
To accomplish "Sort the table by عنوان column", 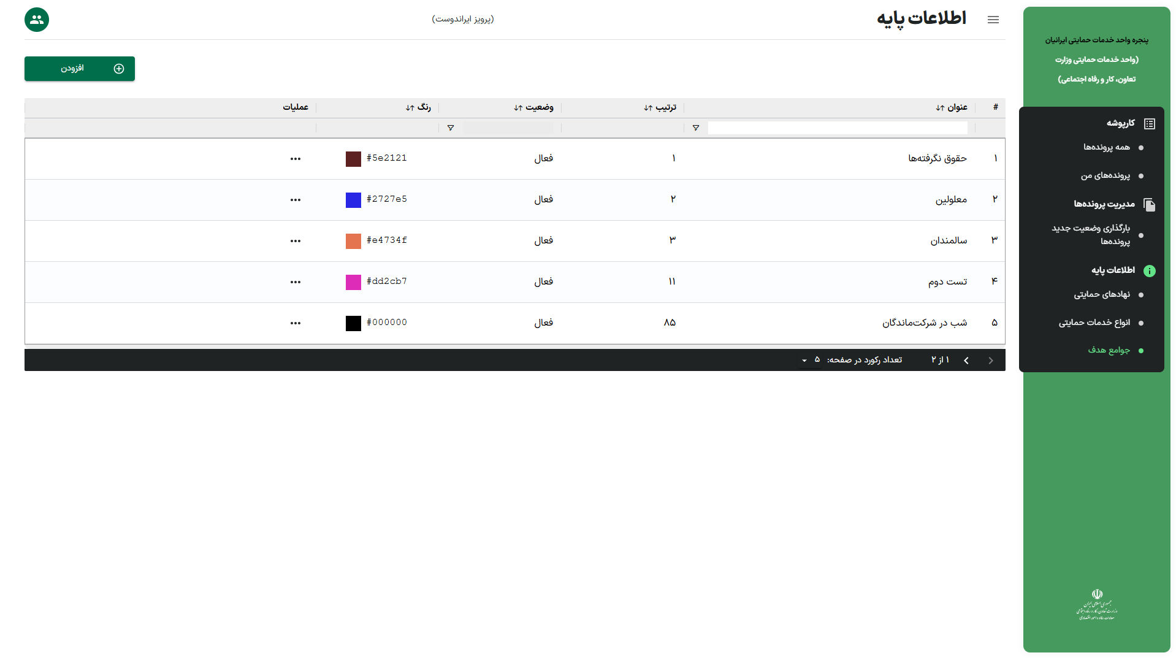I will [952, 108].
